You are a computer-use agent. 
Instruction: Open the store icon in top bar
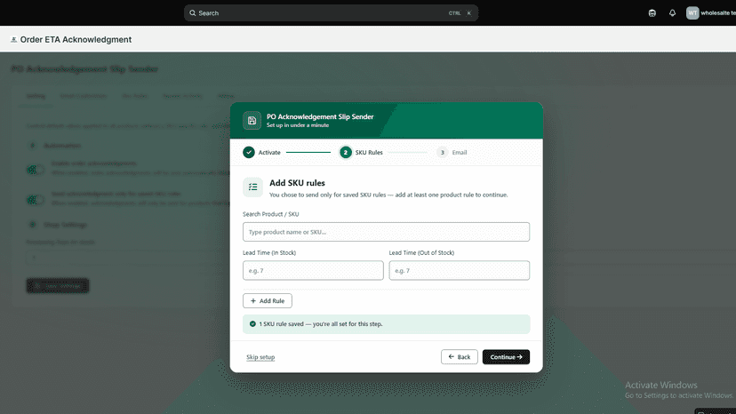pos(652,13)
